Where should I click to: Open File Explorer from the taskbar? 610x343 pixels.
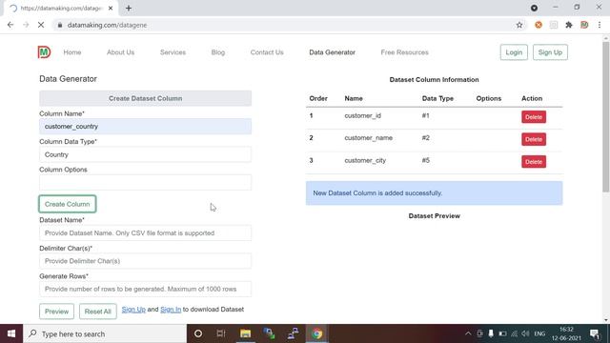click(246, 333)
